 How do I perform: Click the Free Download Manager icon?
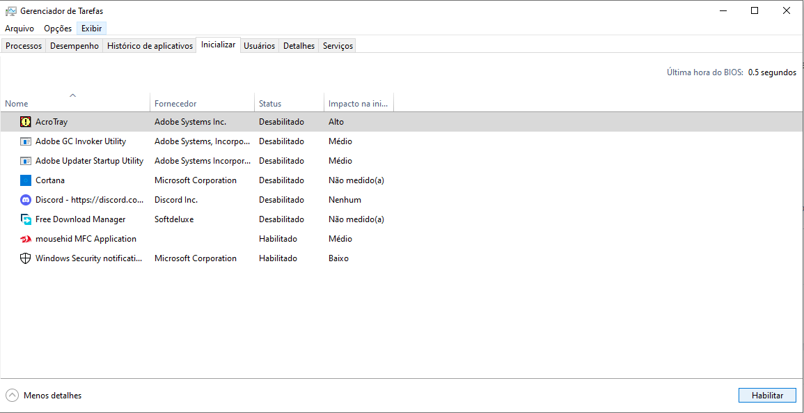pos(26,219)
